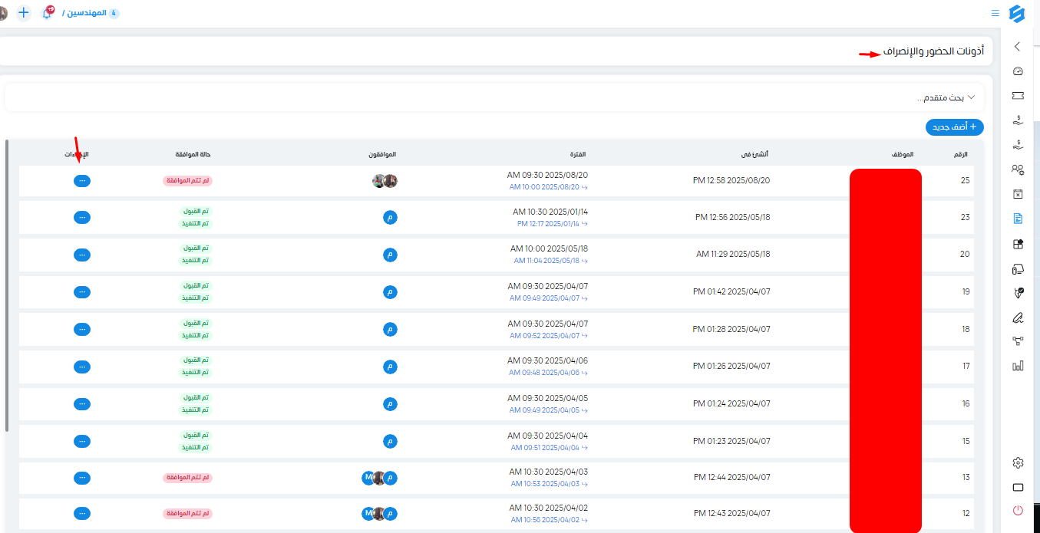Open the grid apps icon in sidebar
Screen dimensions: 1040x533
(1018, 244)
